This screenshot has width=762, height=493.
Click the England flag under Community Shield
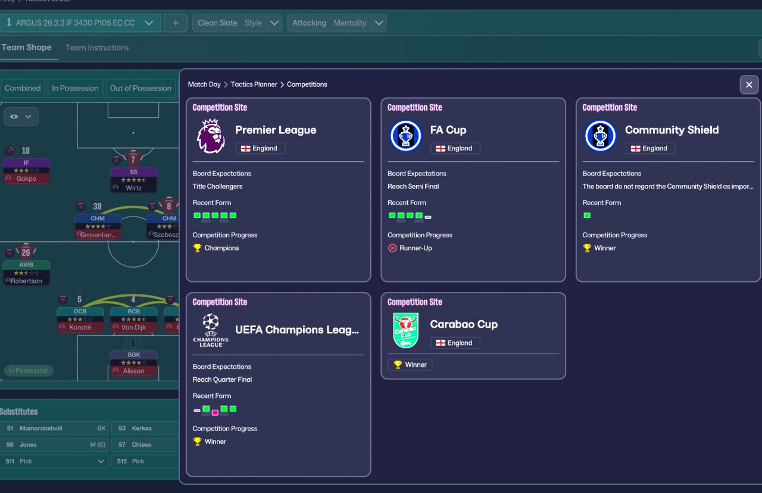click(x=635, y=149)
